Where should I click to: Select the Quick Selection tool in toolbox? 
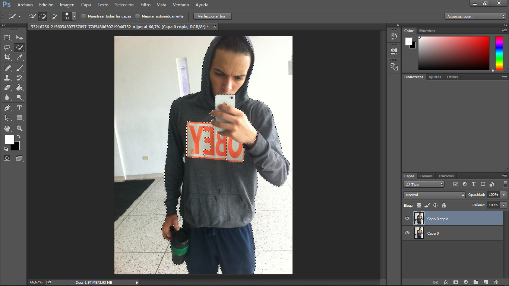(19, 48)
